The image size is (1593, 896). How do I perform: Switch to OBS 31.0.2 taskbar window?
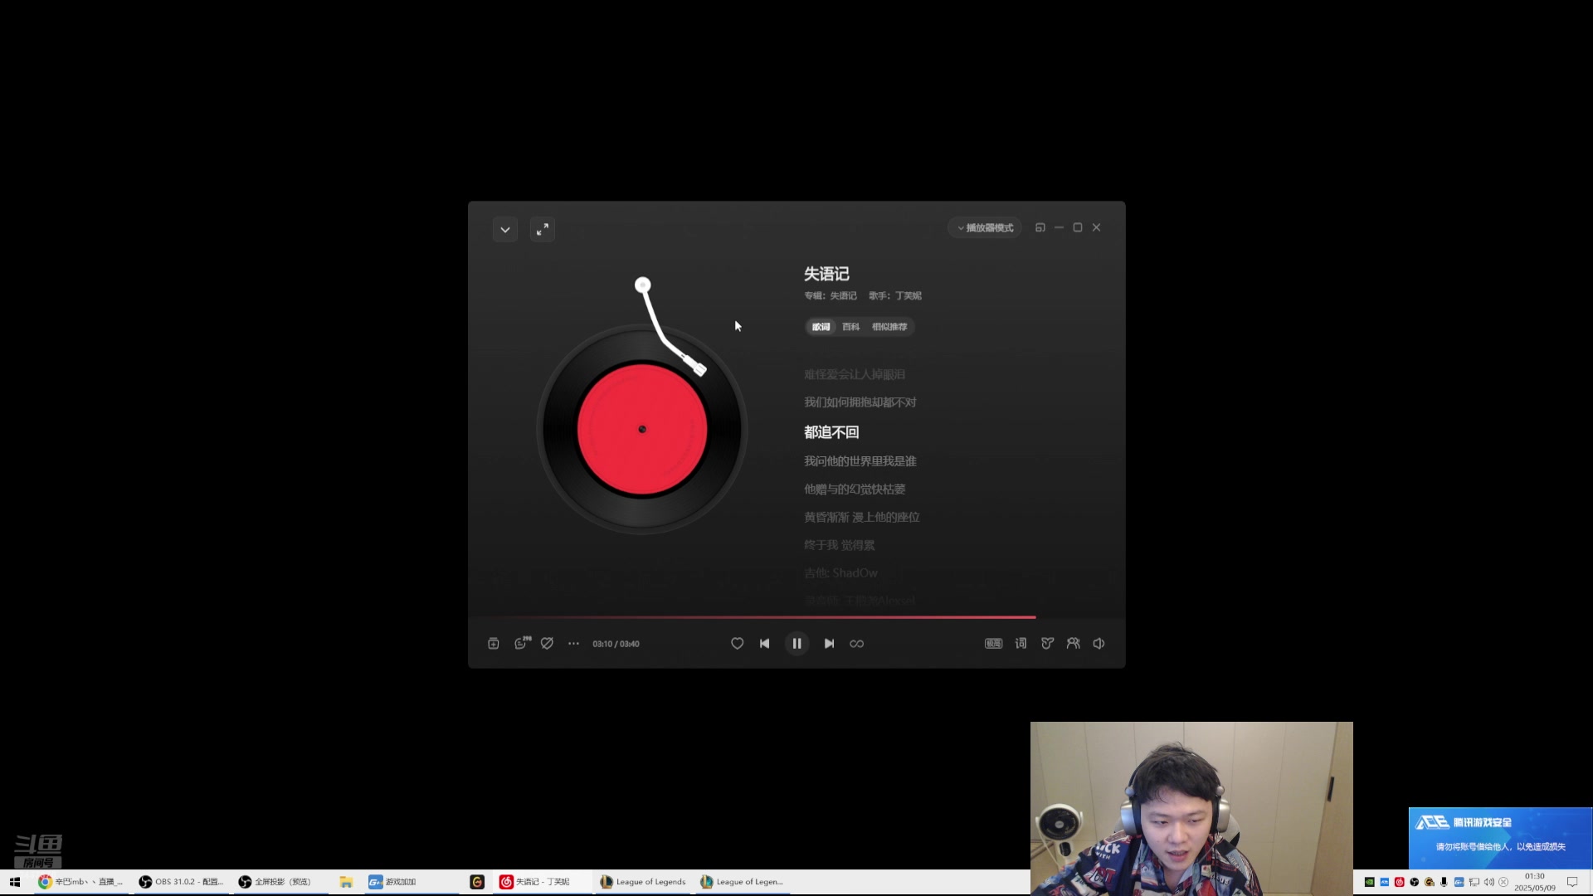pos(182,882)
